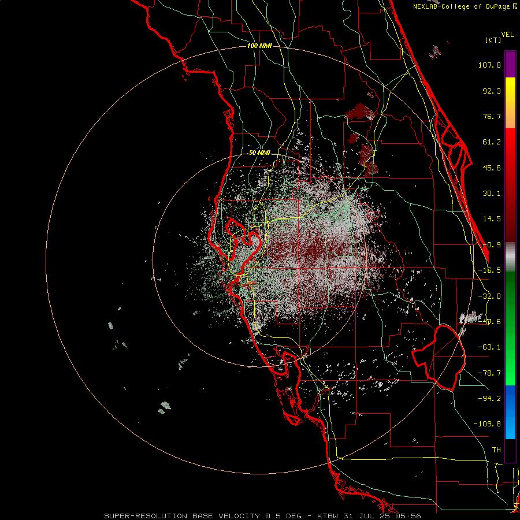
Task: Click the 30.1 velocity scale value
Action: [492, 194]
